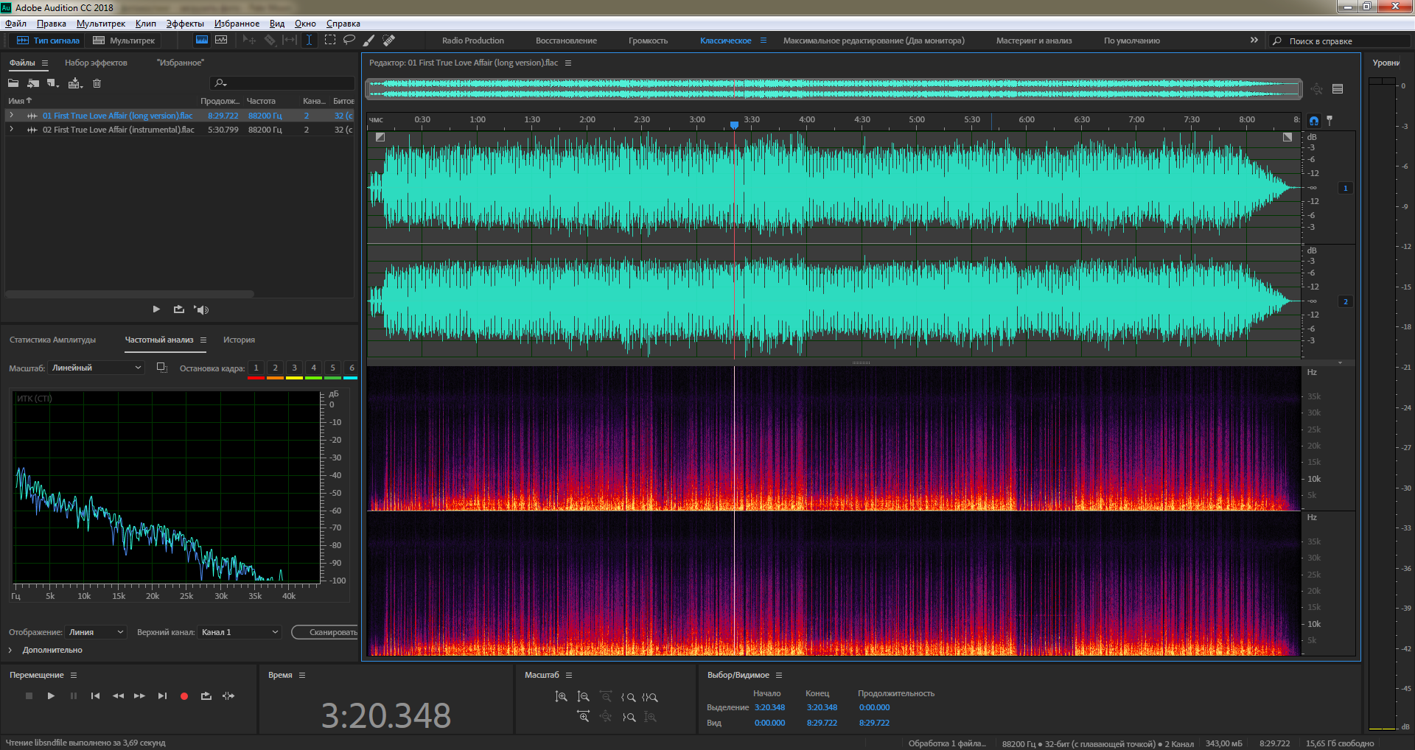Image resolution: width=1415 pixels, height=750 pixels.
Task: Click the transport Fast Forward button
Action: click(x=139, y=695)
